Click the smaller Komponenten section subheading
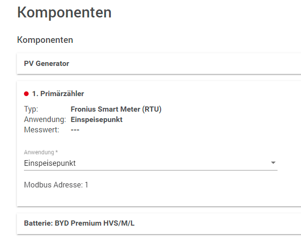 (x=45, y=40)
